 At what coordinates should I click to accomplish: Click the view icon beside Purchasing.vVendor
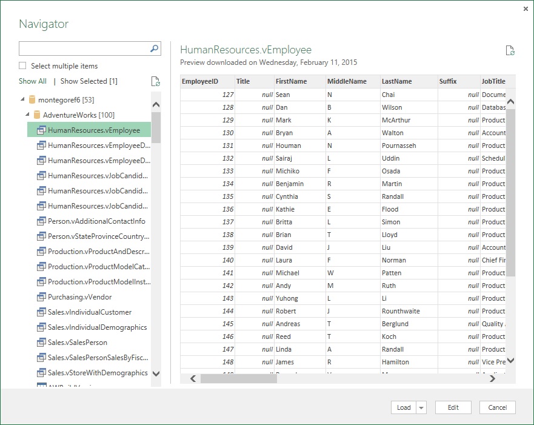pos(41,297)
